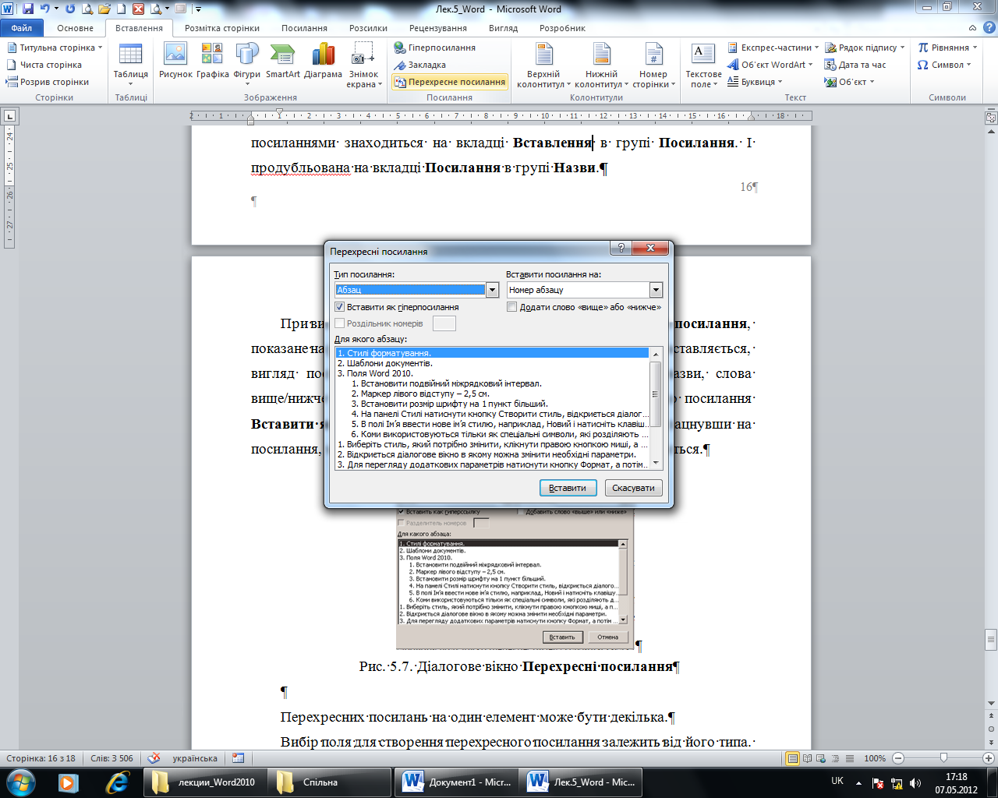998x798 pixels.
Task: Open the Спільна folder taskbar item
Action: 329,782
